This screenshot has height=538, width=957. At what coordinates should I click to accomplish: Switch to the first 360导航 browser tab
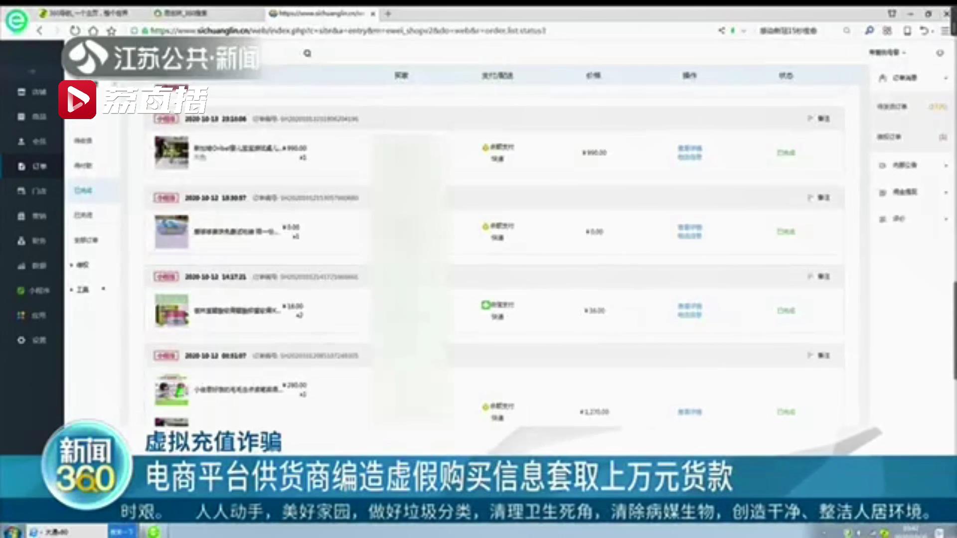(x=85, y=13)
